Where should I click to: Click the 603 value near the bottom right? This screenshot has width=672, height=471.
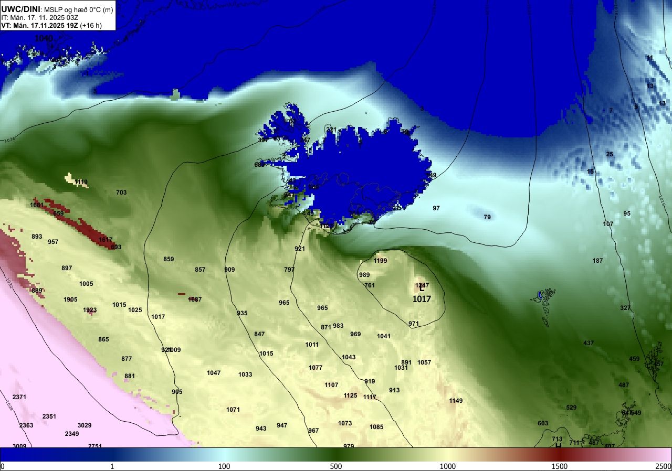[x=543, y=423]
